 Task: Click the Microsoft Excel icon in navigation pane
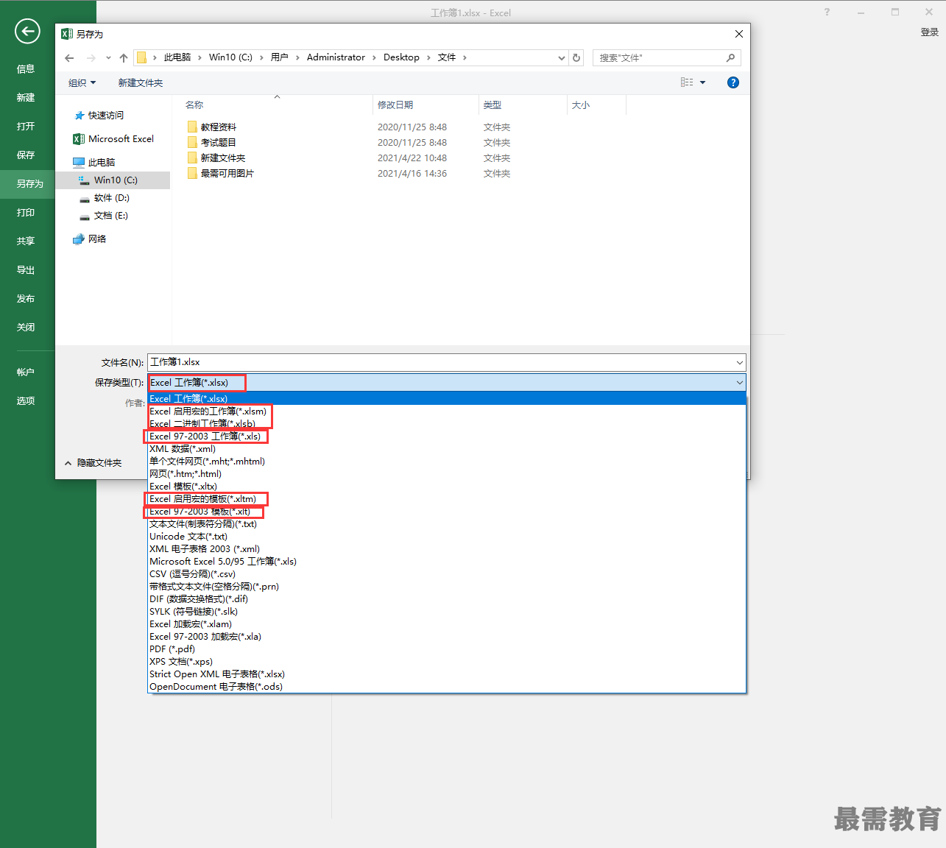(79, 139)
